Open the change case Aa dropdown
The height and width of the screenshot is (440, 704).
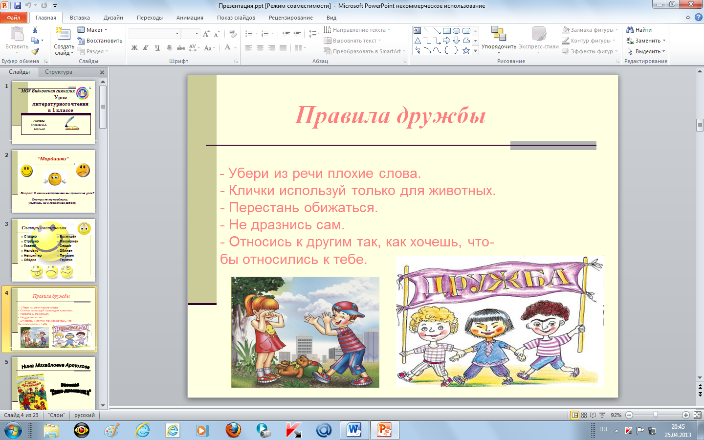tap(209, 48)
